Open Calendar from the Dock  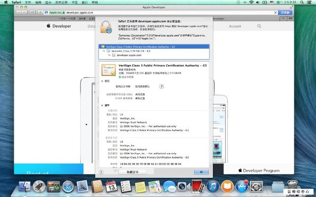coord(112,186)
